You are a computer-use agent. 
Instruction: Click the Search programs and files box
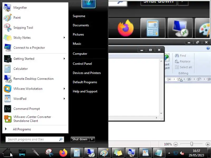pos(35,139)
